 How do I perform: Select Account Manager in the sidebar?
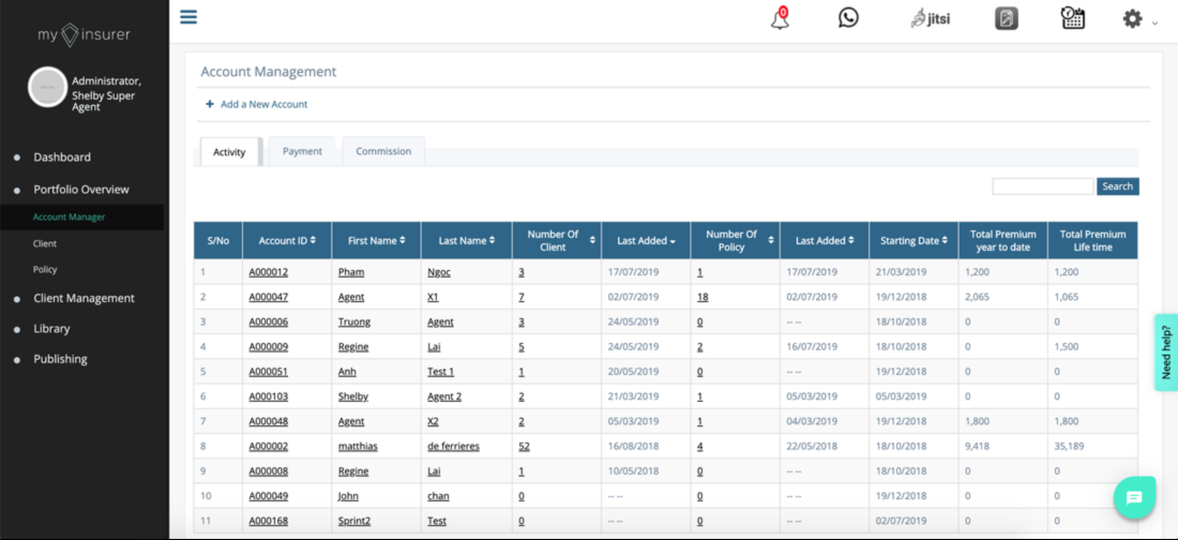click(x=69, y=217)
